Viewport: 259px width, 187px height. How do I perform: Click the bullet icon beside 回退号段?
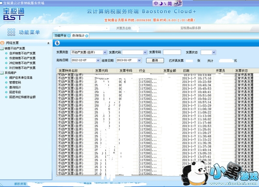point(6,92)
